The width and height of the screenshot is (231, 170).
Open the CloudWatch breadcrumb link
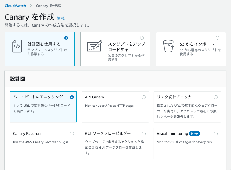click(15, 6)
